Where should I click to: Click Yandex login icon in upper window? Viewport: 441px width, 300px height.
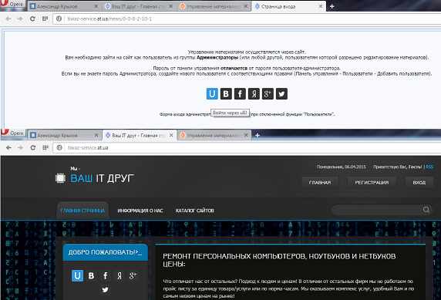[x=254, y=94]
